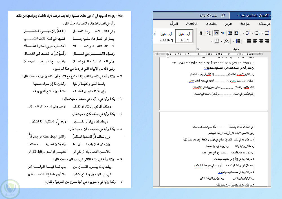Click red-underlined word 'تتحذف' in Word document
Screen dimensions: 282x199
(x=198, y=166)
